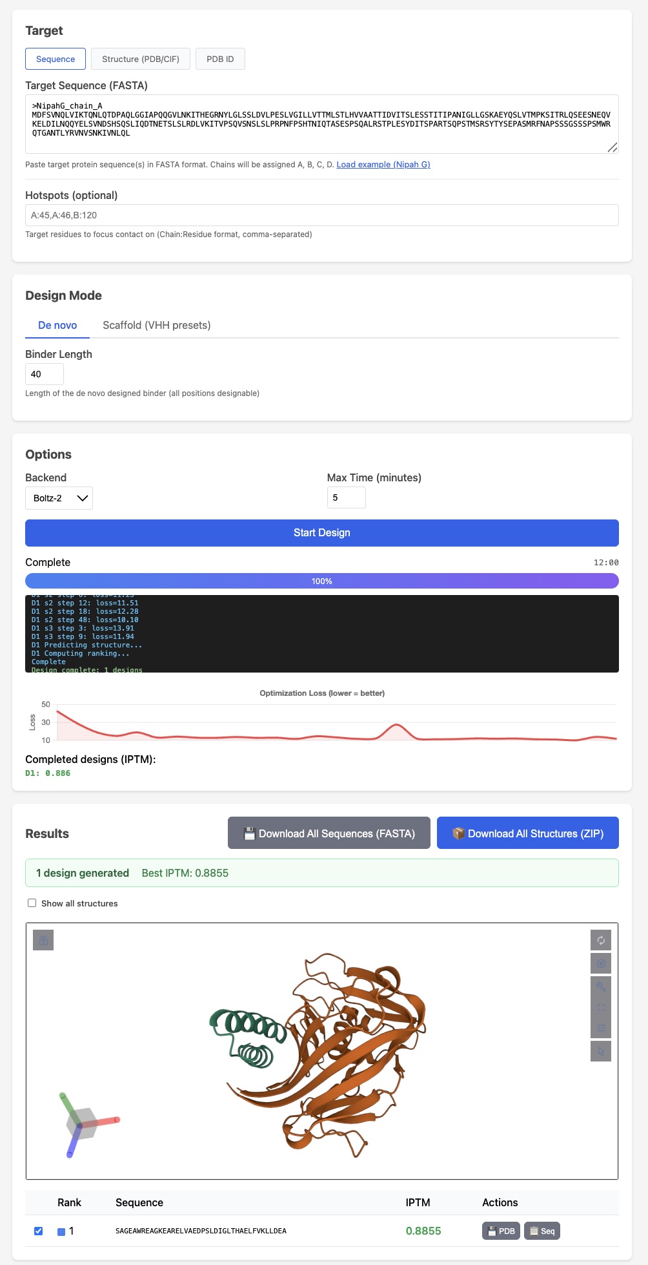
Task: Download All Structures as ZIP
Action: (x=527, y=833)
